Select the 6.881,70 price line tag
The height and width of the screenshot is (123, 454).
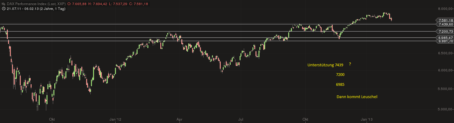tap(445, 41)
